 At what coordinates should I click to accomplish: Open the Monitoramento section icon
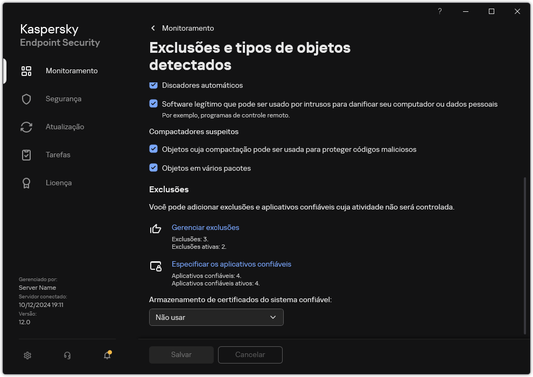26,71
